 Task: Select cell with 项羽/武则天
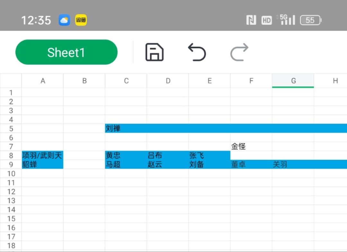[42, 156]
